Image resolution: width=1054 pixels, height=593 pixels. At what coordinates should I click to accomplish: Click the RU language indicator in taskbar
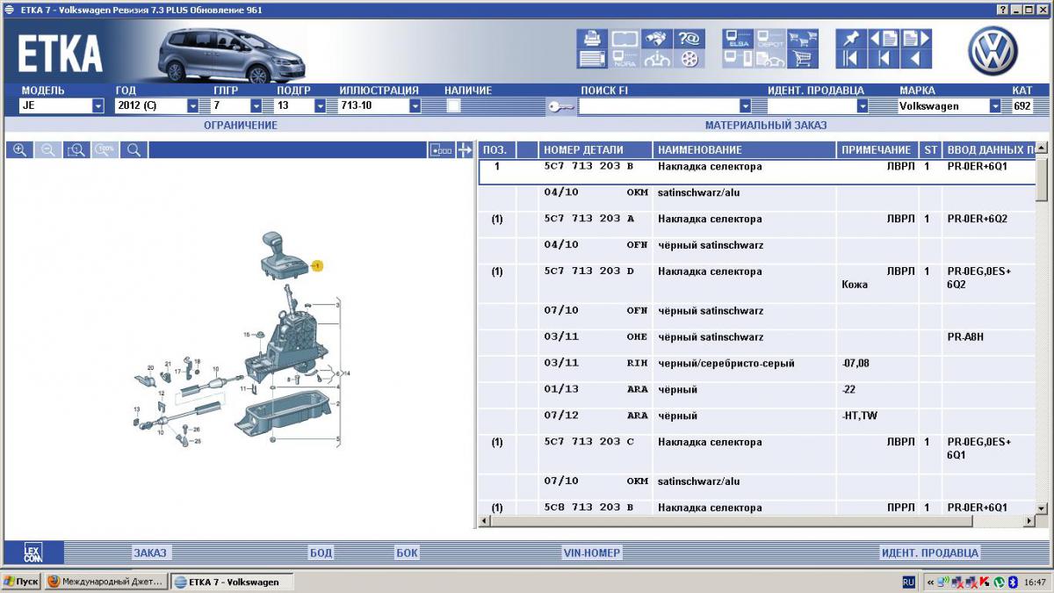coord(908,582)
